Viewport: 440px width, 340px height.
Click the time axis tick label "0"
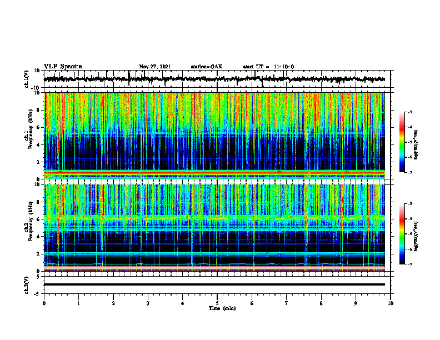44,303
